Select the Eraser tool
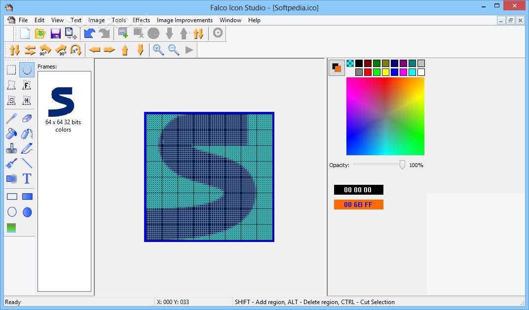529x310 pixels. [27, 118]
